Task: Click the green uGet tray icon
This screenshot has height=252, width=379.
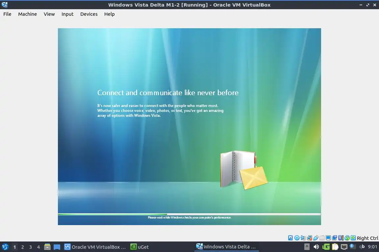Action: (326, 247)
